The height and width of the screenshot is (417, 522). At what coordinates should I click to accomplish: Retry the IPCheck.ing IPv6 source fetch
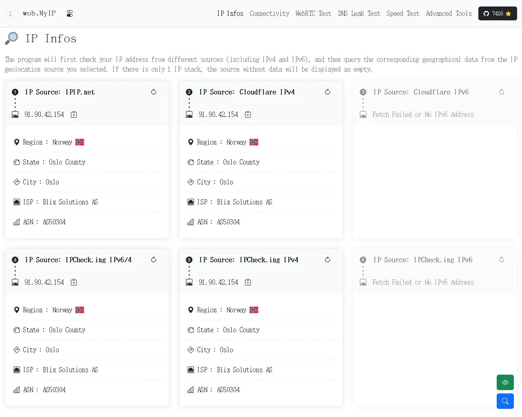pos(502,260)
